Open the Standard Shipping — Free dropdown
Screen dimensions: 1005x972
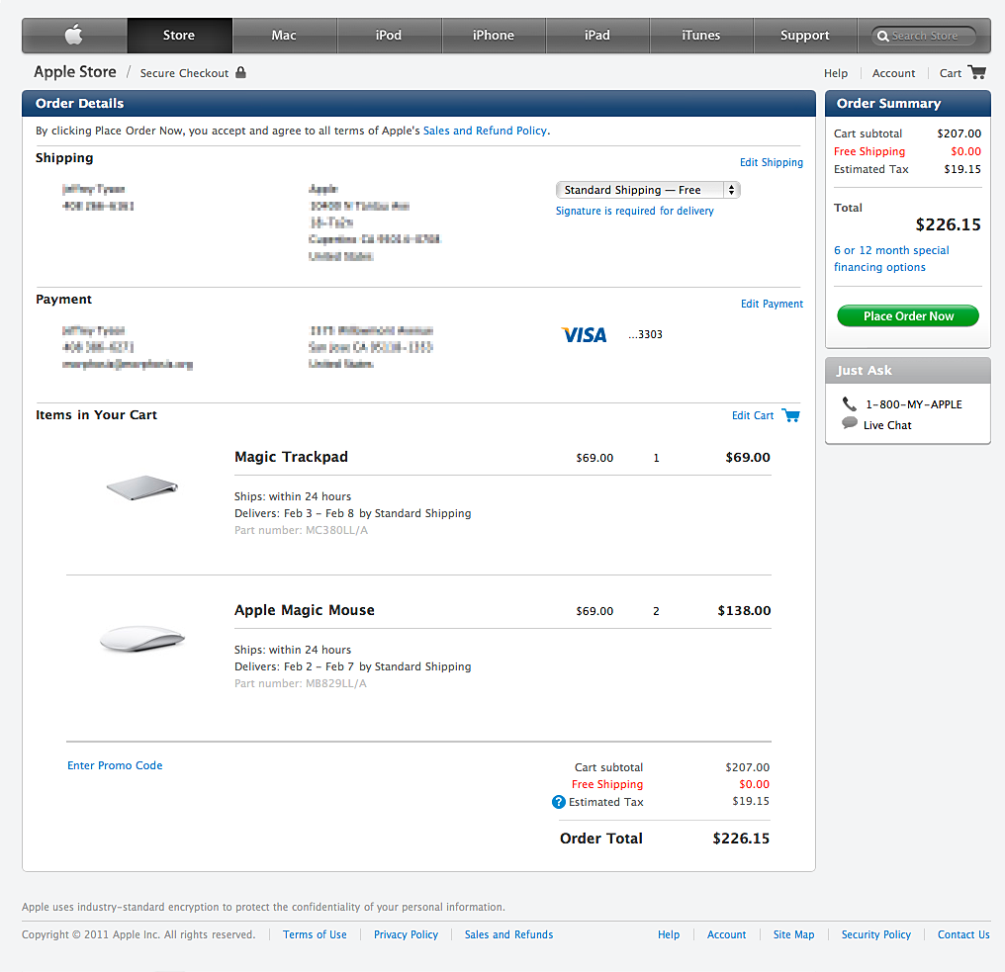coord(648,190)
